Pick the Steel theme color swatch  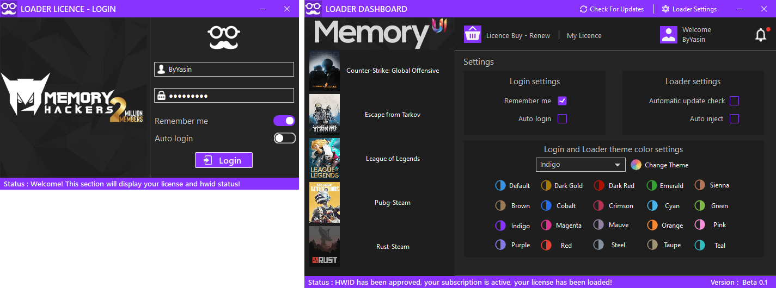[x=599, y=245]
